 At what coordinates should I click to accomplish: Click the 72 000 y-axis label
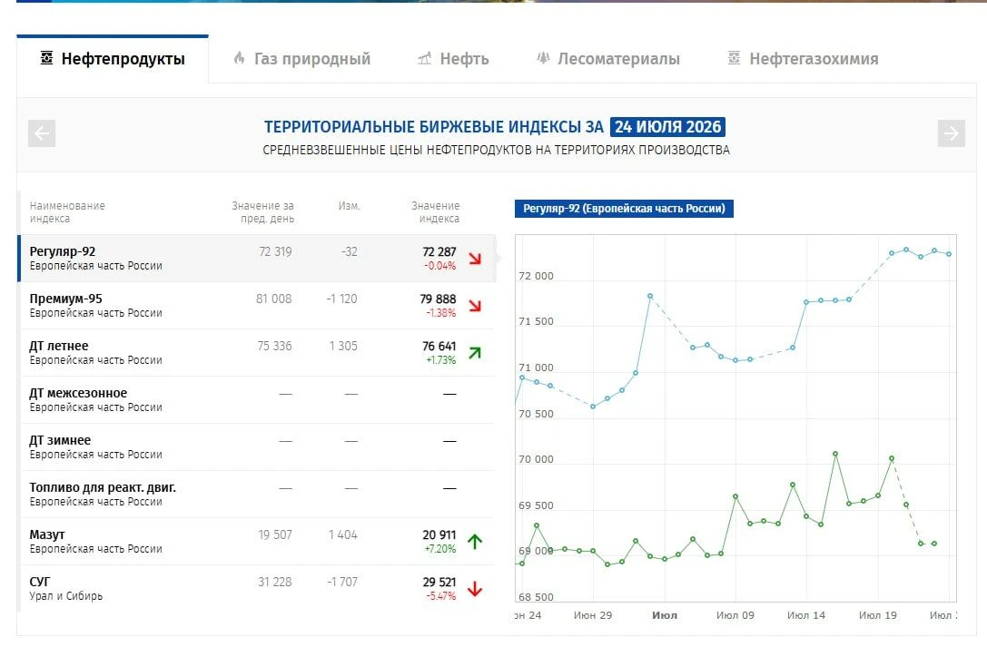pos(537,276)
